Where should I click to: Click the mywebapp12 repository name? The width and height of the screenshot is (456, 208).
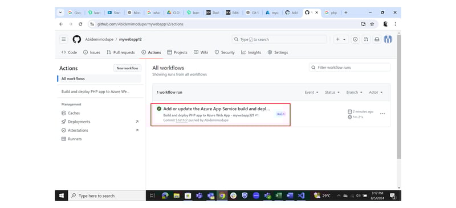tap(131, 39)
